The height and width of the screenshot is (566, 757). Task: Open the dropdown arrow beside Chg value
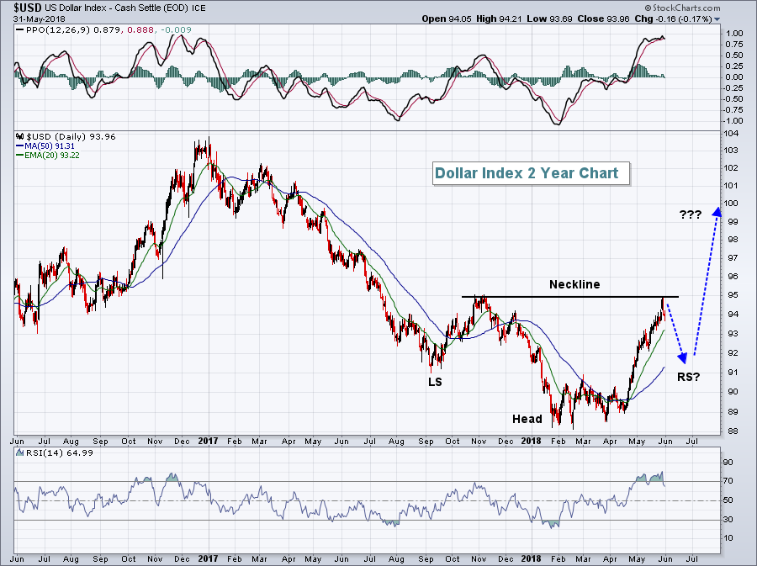717,19
